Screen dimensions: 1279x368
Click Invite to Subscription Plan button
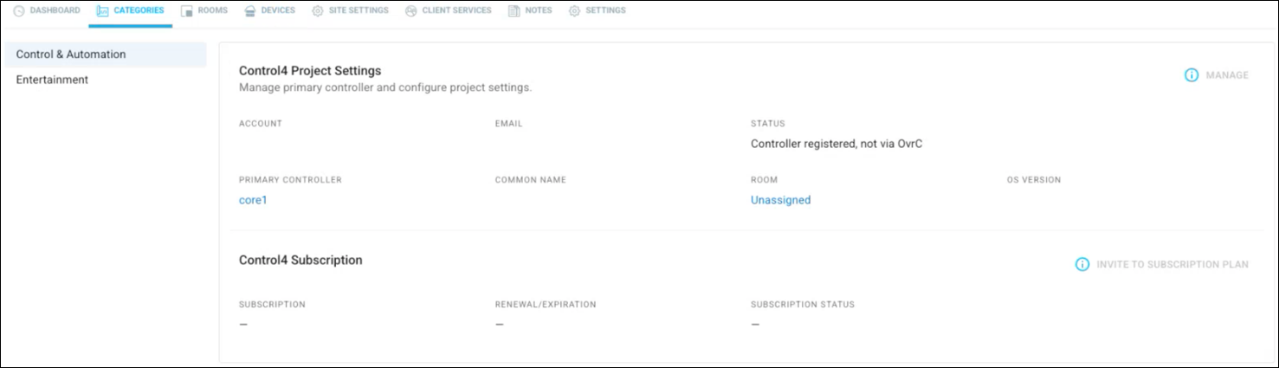[1162, 264]
